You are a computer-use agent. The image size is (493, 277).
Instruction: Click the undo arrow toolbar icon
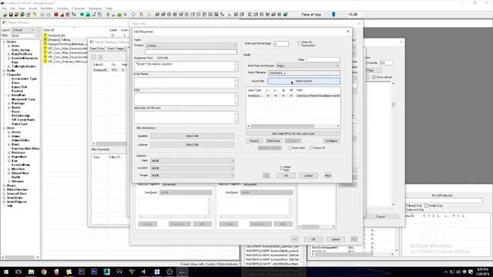(42, 15)
